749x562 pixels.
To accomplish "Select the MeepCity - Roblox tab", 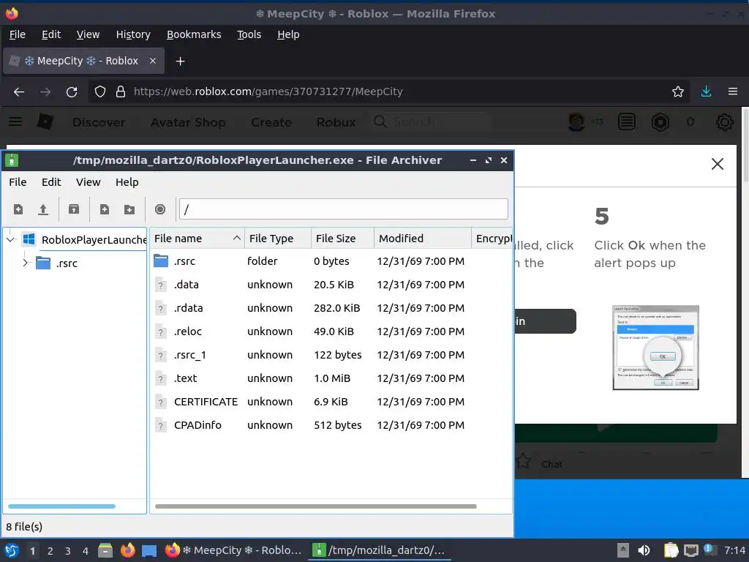I will pyautogui.click(x=83, y=61).
